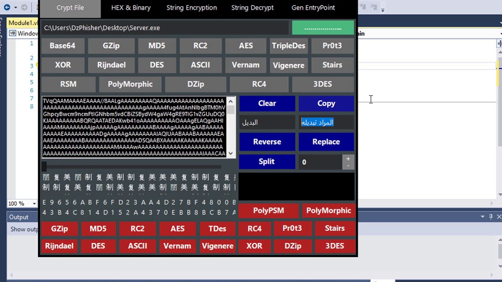Screen dimensions: 502x282
Task: Click the gray Base64 button
Action: pos(62,46)
